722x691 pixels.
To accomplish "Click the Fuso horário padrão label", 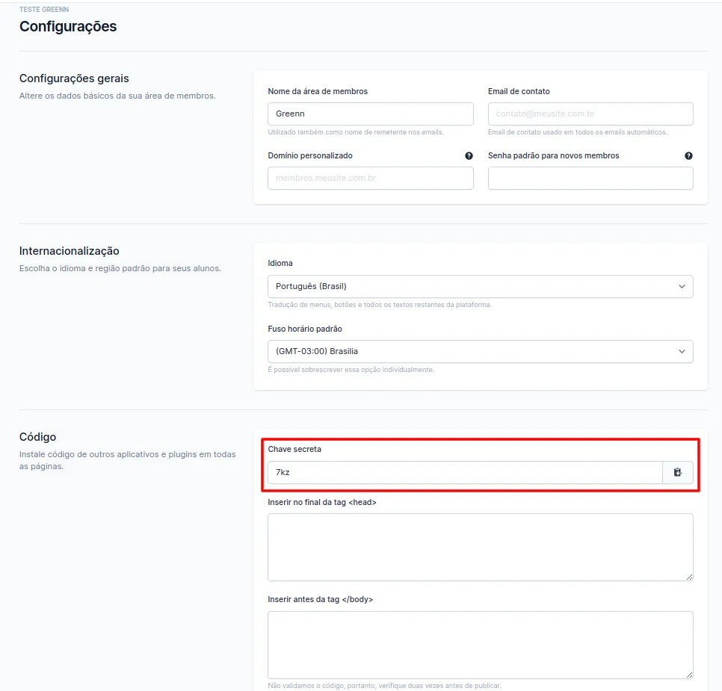I will pyautogui.click(x=305, y=329).
